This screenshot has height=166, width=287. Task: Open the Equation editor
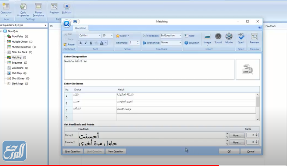(x=191, y=43)
